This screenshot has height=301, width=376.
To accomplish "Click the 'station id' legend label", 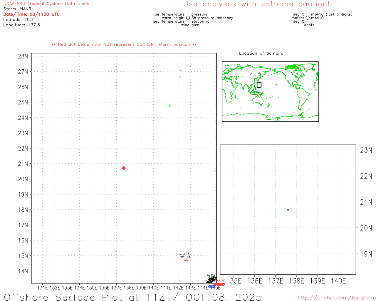I will [x=200, y=21].
